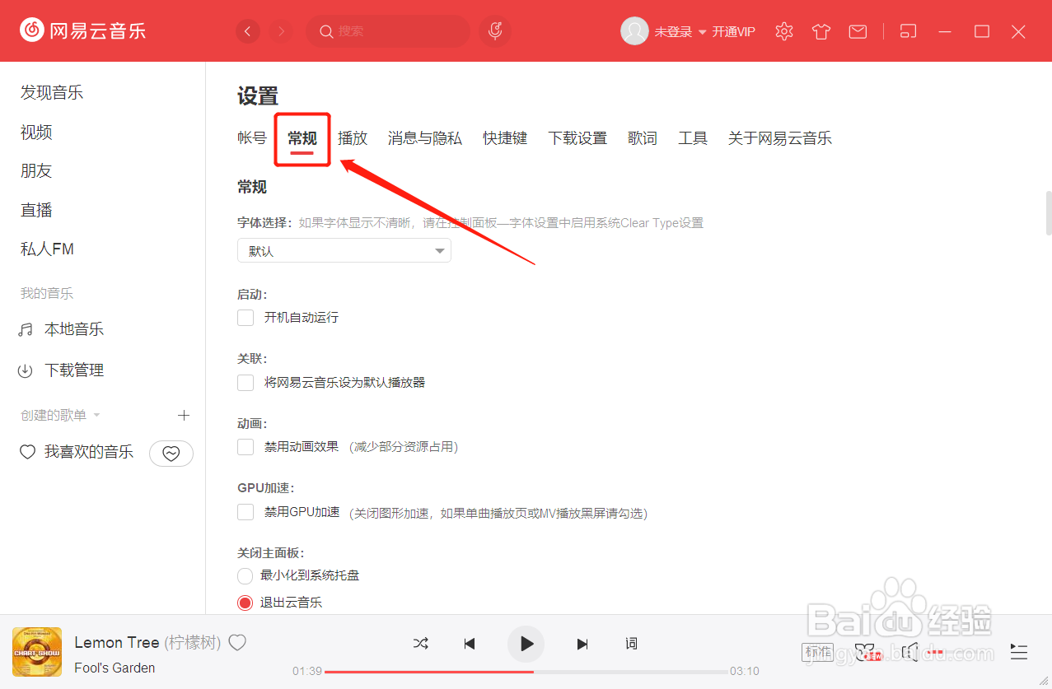Image resolution: width=1052 pixels, height=689 pixels.
Task: Switch to the 下载设置 tab
Action: [577, 137]
